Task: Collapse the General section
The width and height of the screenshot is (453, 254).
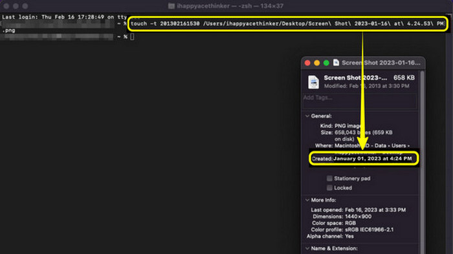Action: [x=307, y=116]
